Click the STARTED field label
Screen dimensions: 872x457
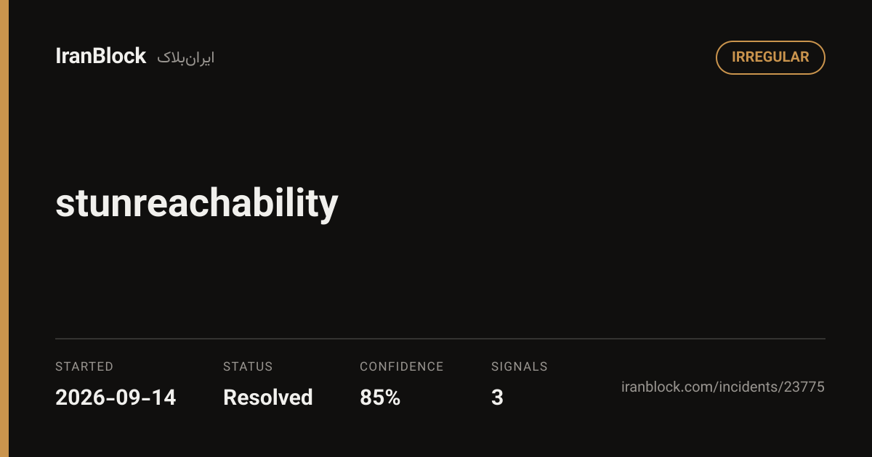(84, 367)
